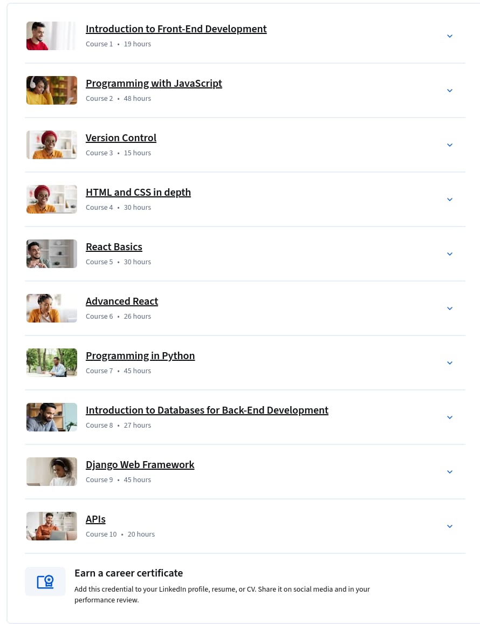Expand the React Basics course chevron
This screenshot has width=480, height=624.
click(x=450, y=255)
